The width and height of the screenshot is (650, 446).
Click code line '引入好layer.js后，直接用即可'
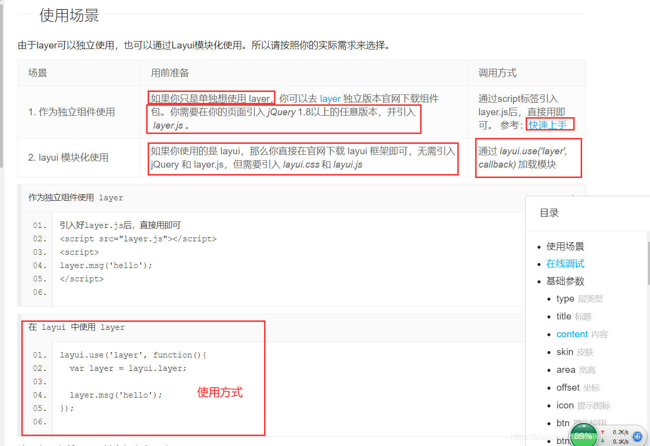120,225
